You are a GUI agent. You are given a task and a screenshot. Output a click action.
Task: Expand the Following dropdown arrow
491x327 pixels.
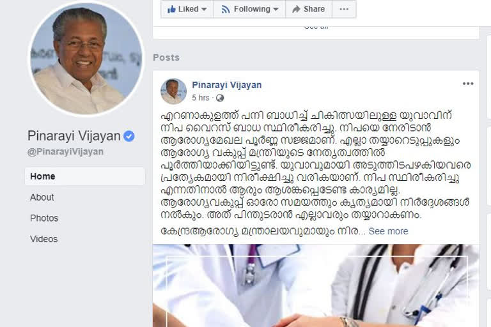(276, 10)
